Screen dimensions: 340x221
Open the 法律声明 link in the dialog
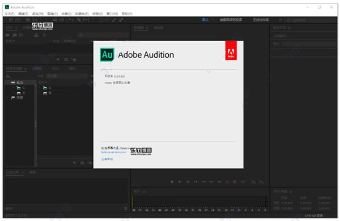click(x=107, y=159)
